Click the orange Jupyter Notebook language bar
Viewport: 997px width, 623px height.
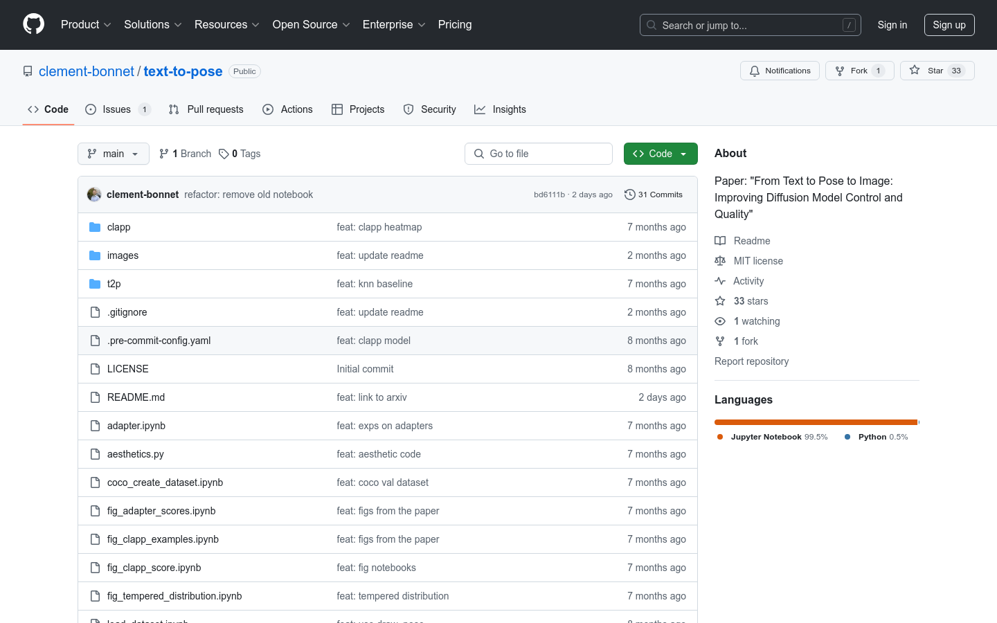pyautogui.click(x=816, y=422)
